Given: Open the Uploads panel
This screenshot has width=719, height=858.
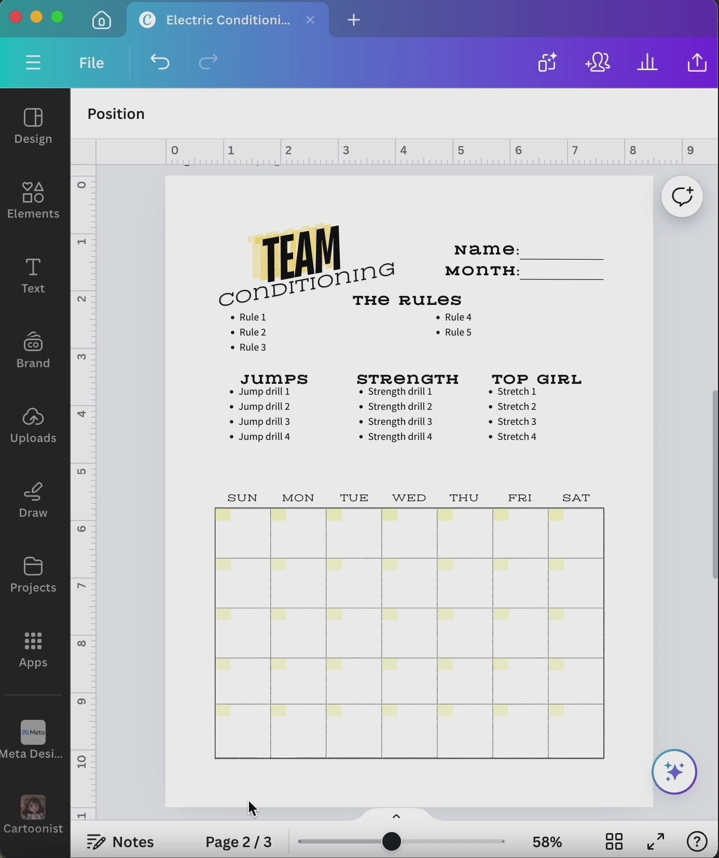Looking at the screenshot, I should point(33,425).
